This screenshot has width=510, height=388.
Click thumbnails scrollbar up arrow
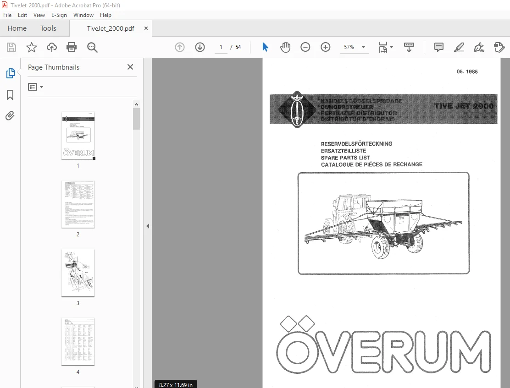[x=136, y=104]
